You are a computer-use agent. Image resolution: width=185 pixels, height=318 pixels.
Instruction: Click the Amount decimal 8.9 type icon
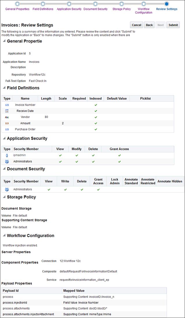pyautogui.click(x=7, y=123)
